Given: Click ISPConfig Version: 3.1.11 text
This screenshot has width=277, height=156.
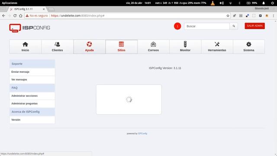Looking at the screenshot, I should (x=165, y=68).
